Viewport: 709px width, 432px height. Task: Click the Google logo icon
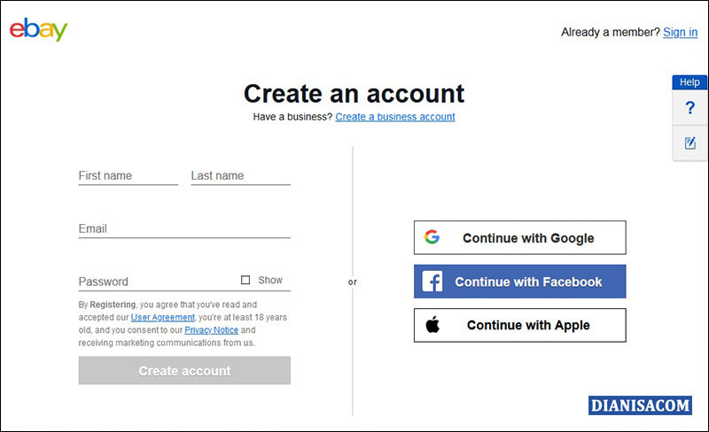click(x=432, y=237)
